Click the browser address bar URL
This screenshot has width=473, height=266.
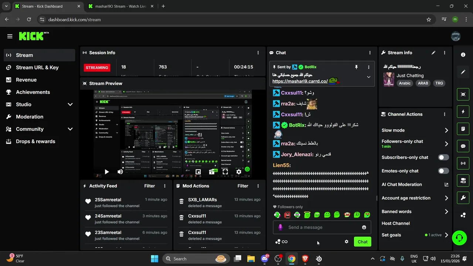tap(74, 20)
